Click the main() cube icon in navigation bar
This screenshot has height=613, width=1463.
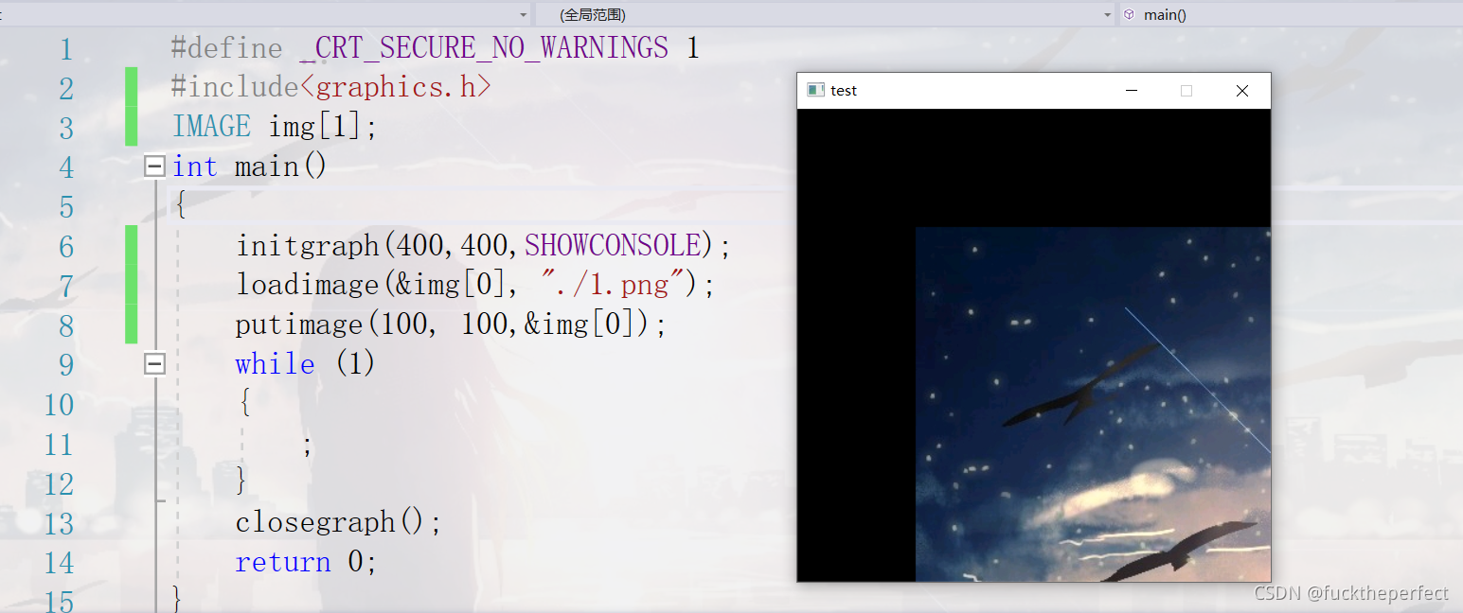[1129, 14]
